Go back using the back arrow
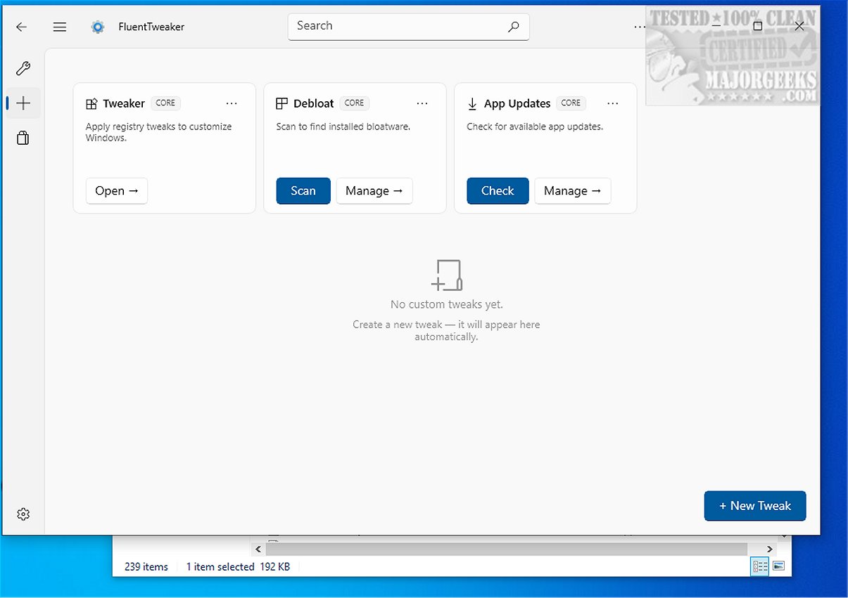This screenshot has width=848, height=598. (22, 27)
